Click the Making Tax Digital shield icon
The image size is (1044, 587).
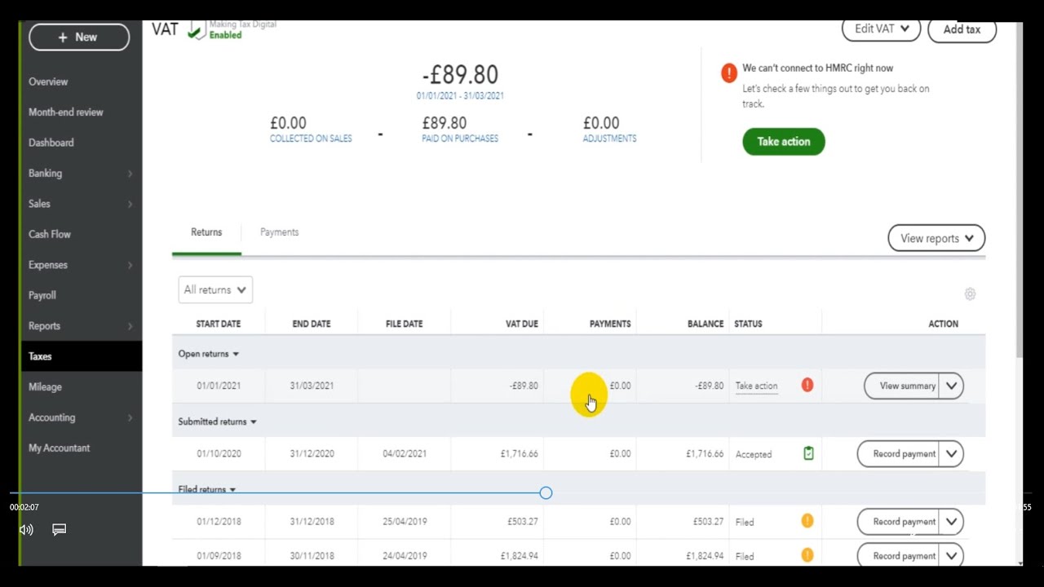(x=197, y=30)
